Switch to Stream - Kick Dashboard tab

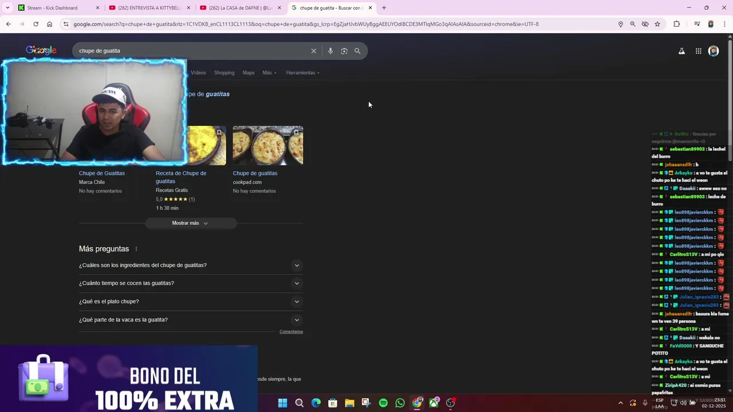point(58,8)
